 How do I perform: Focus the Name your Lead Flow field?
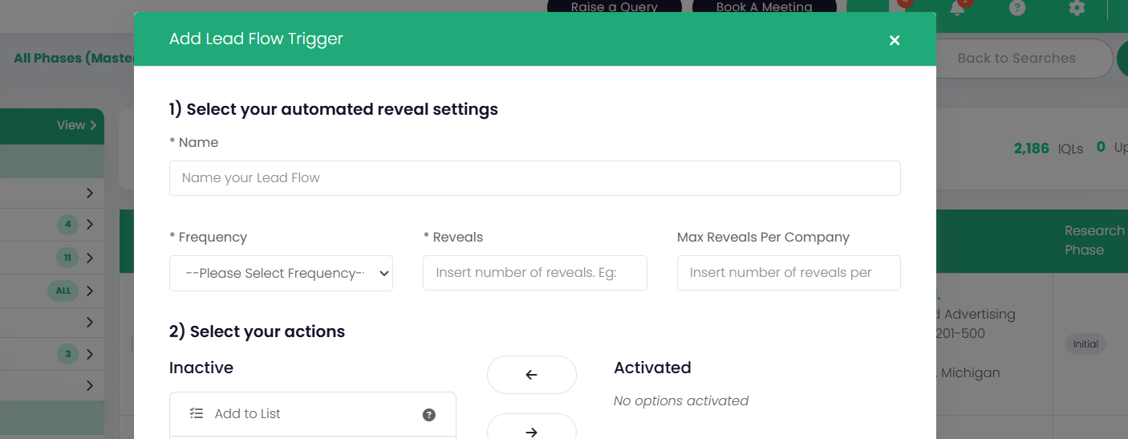point(534,178)
